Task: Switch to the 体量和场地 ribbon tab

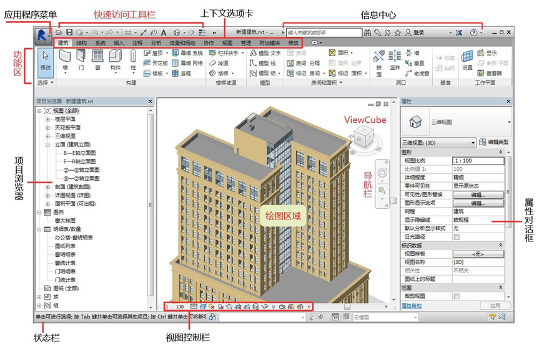Action: click(x=182, y=43)
